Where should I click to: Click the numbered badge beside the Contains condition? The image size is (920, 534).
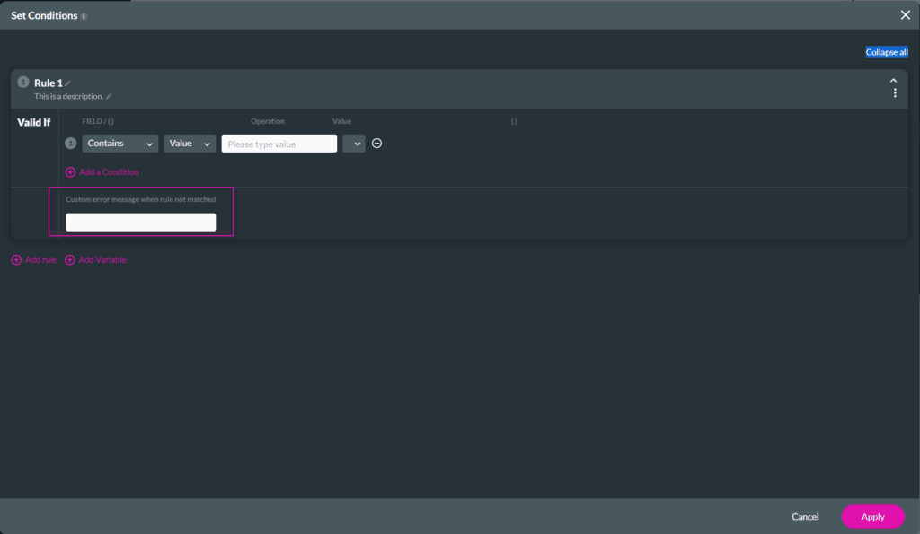[x=70, y=143]
